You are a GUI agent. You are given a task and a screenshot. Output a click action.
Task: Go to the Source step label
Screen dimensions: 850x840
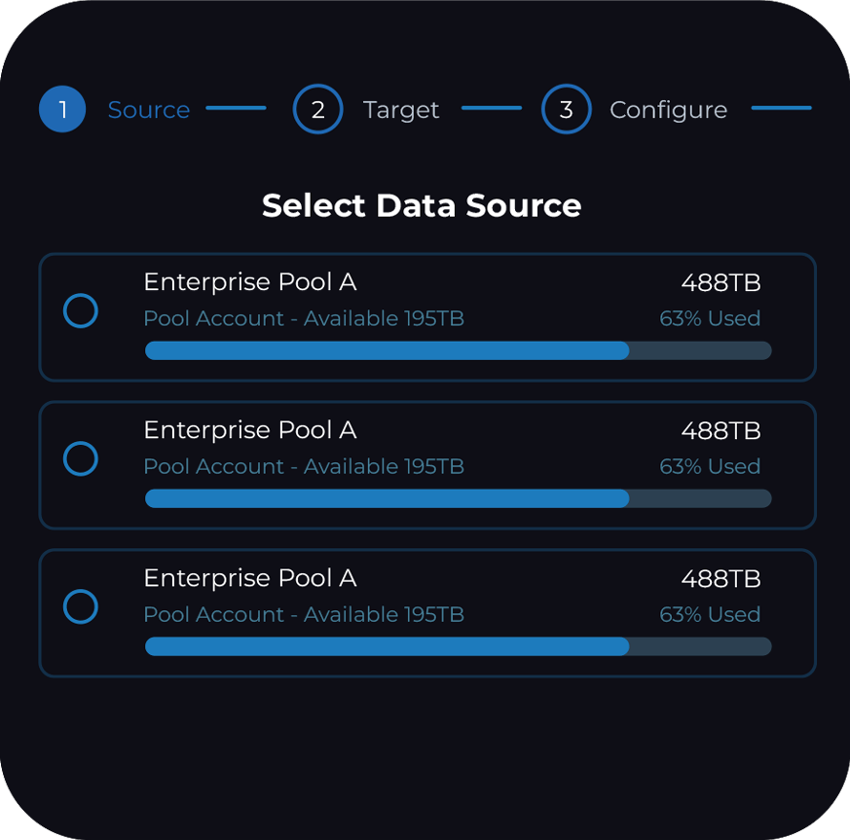click(148, 110)
